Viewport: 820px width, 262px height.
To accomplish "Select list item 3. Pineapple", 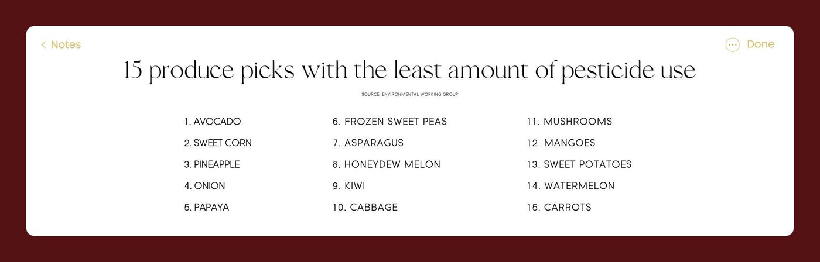I will (x=212, y=164).
